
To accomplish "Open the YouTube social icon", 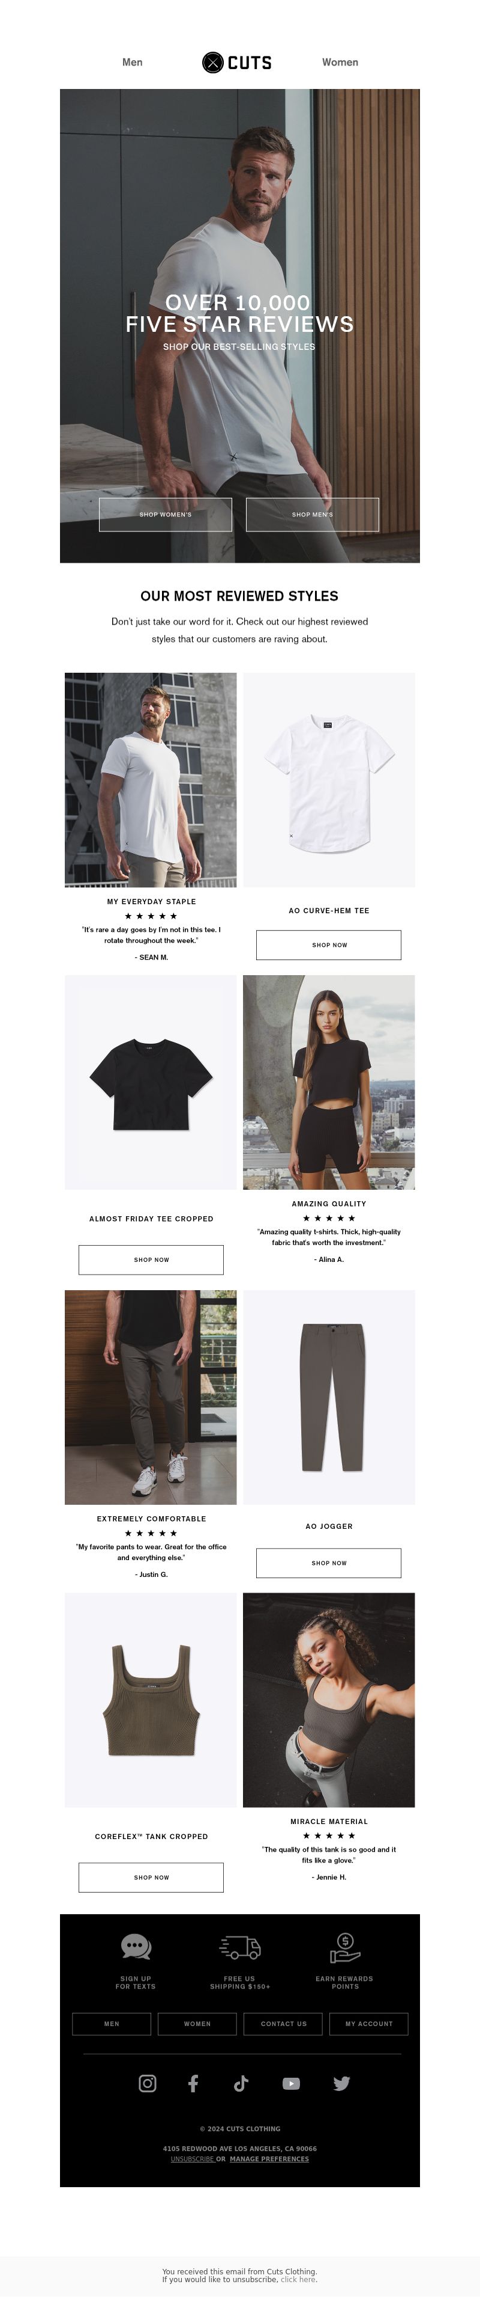I will pos(292,2083).
